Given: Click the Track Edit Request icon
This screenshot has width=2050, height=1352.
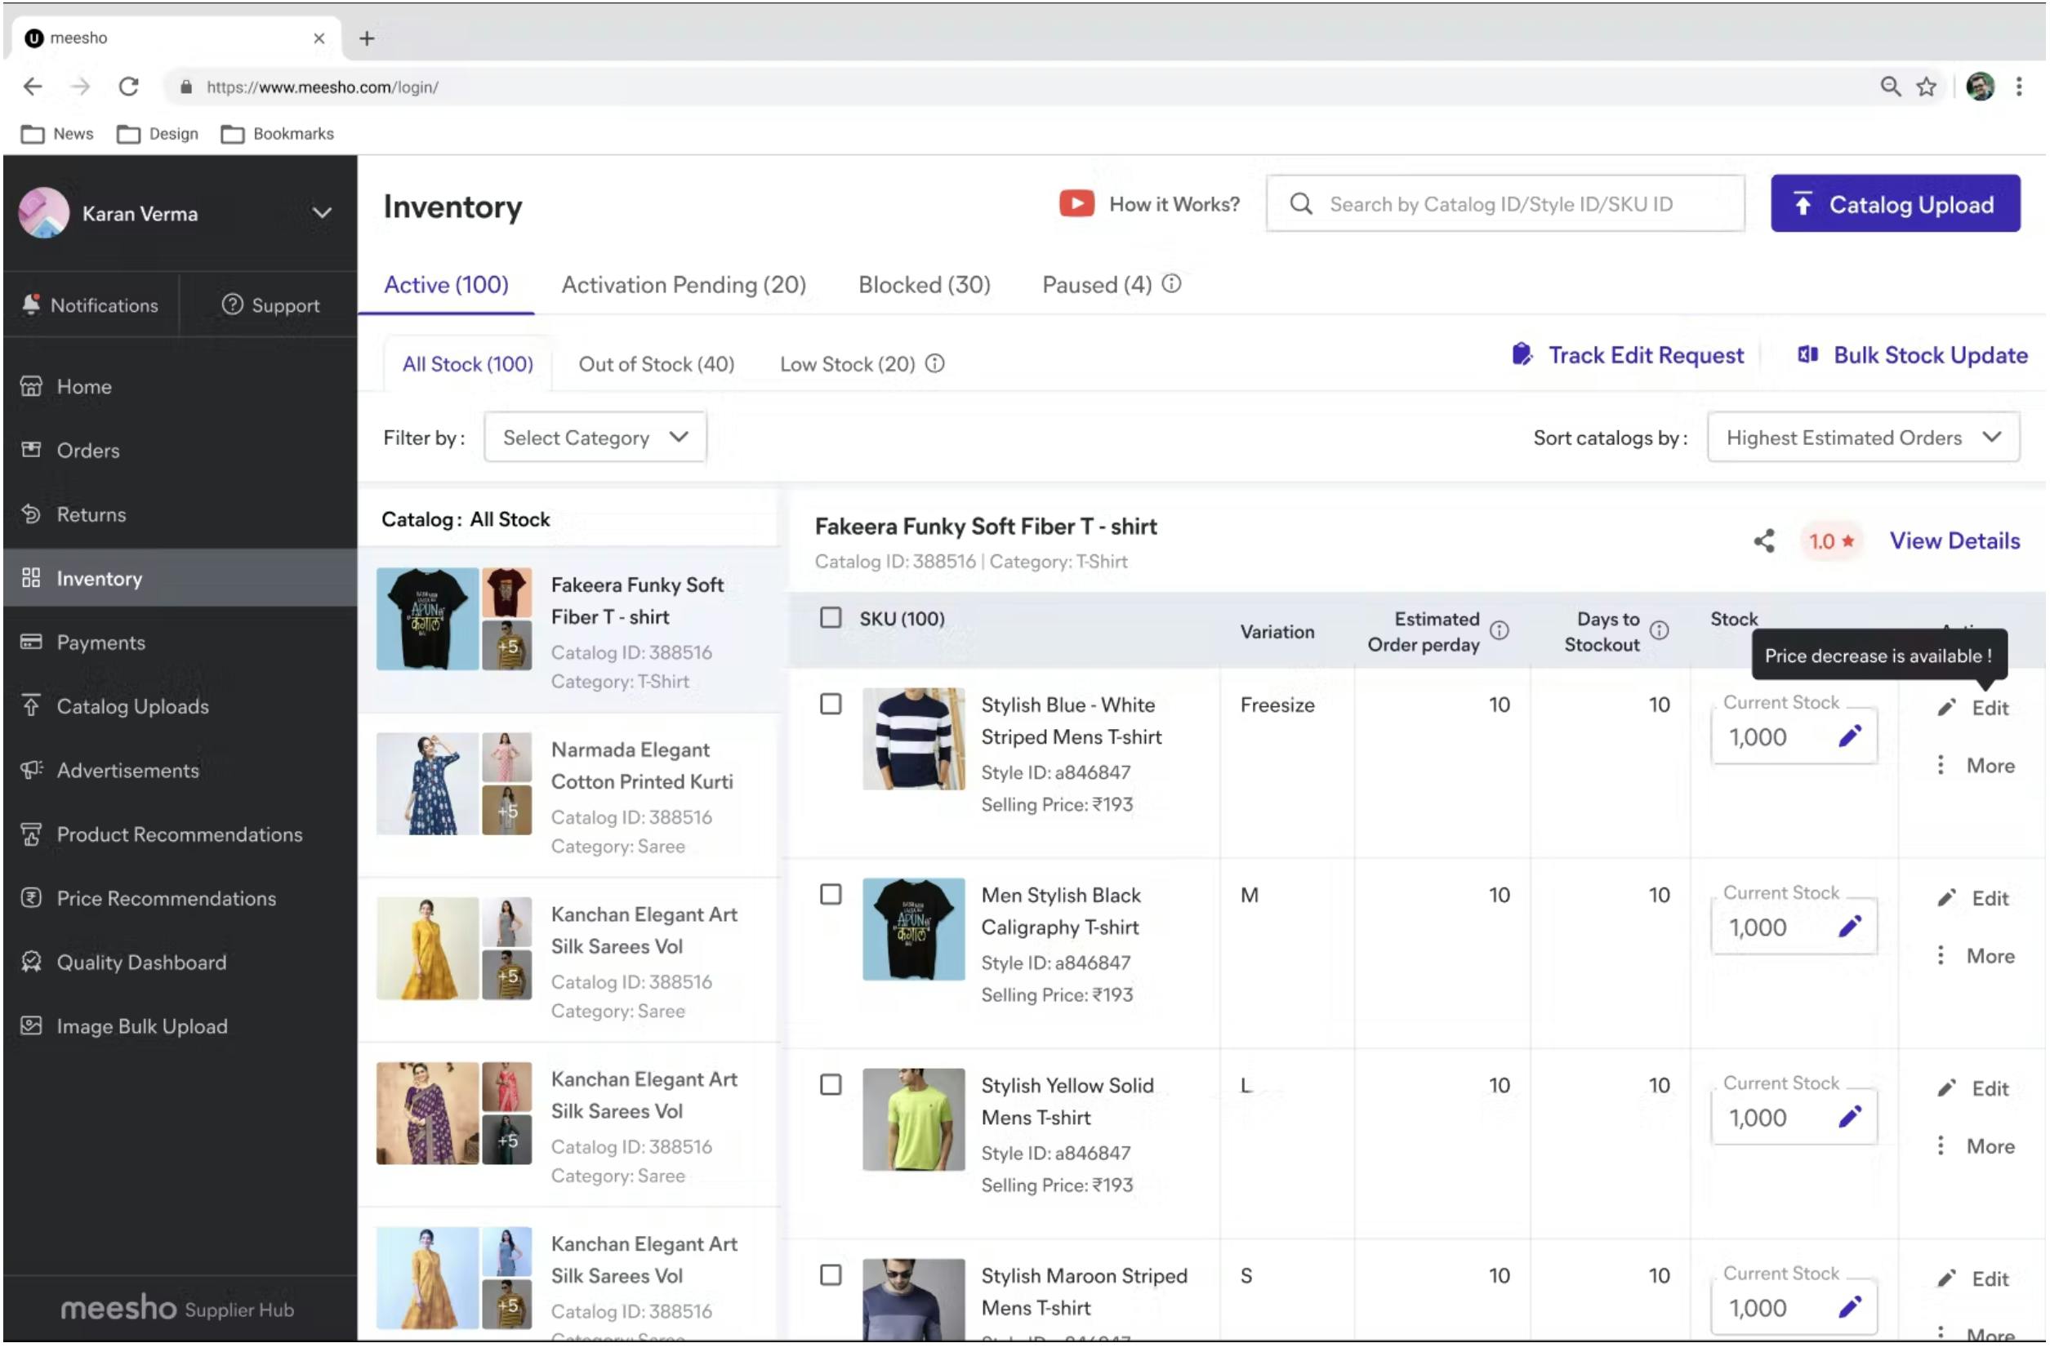Looking at the screenshot, I should pos(1523,354).
